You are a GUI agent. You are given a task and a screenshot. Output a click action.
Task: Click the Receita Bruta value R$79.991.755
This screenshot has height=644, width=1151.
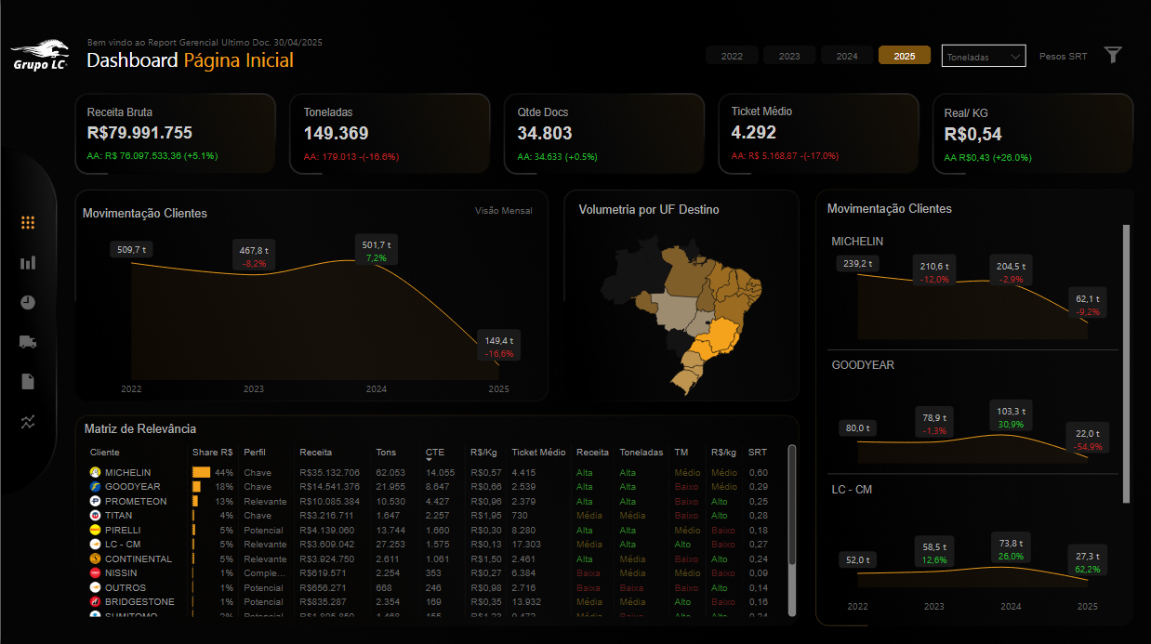tap(139, 133)
